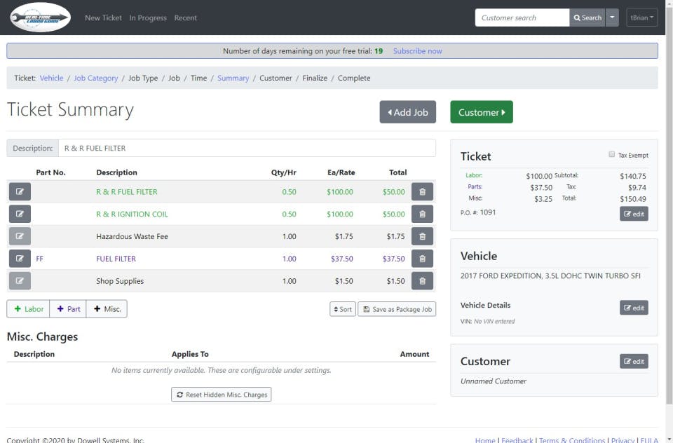The image size is (673, 443).
Task: Edit the Ticket totals panel
Action: coord(633,214)
